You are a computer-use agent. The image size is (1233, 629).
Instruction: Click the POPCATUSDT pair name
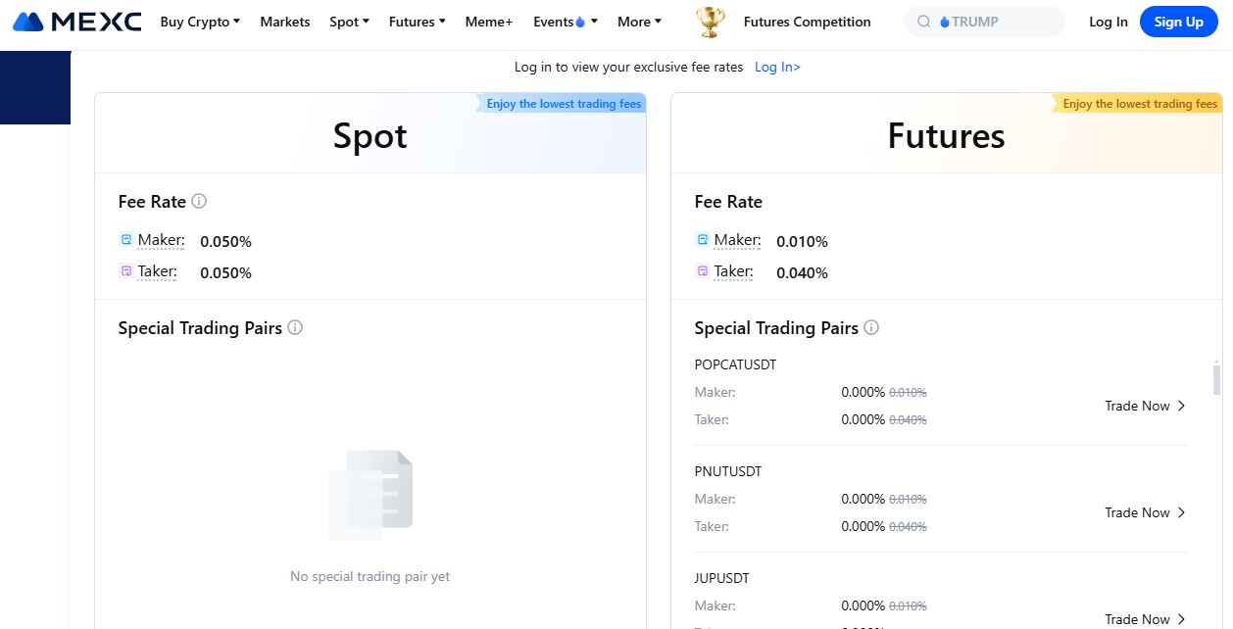pyautogui.click(x=735, y=364)
